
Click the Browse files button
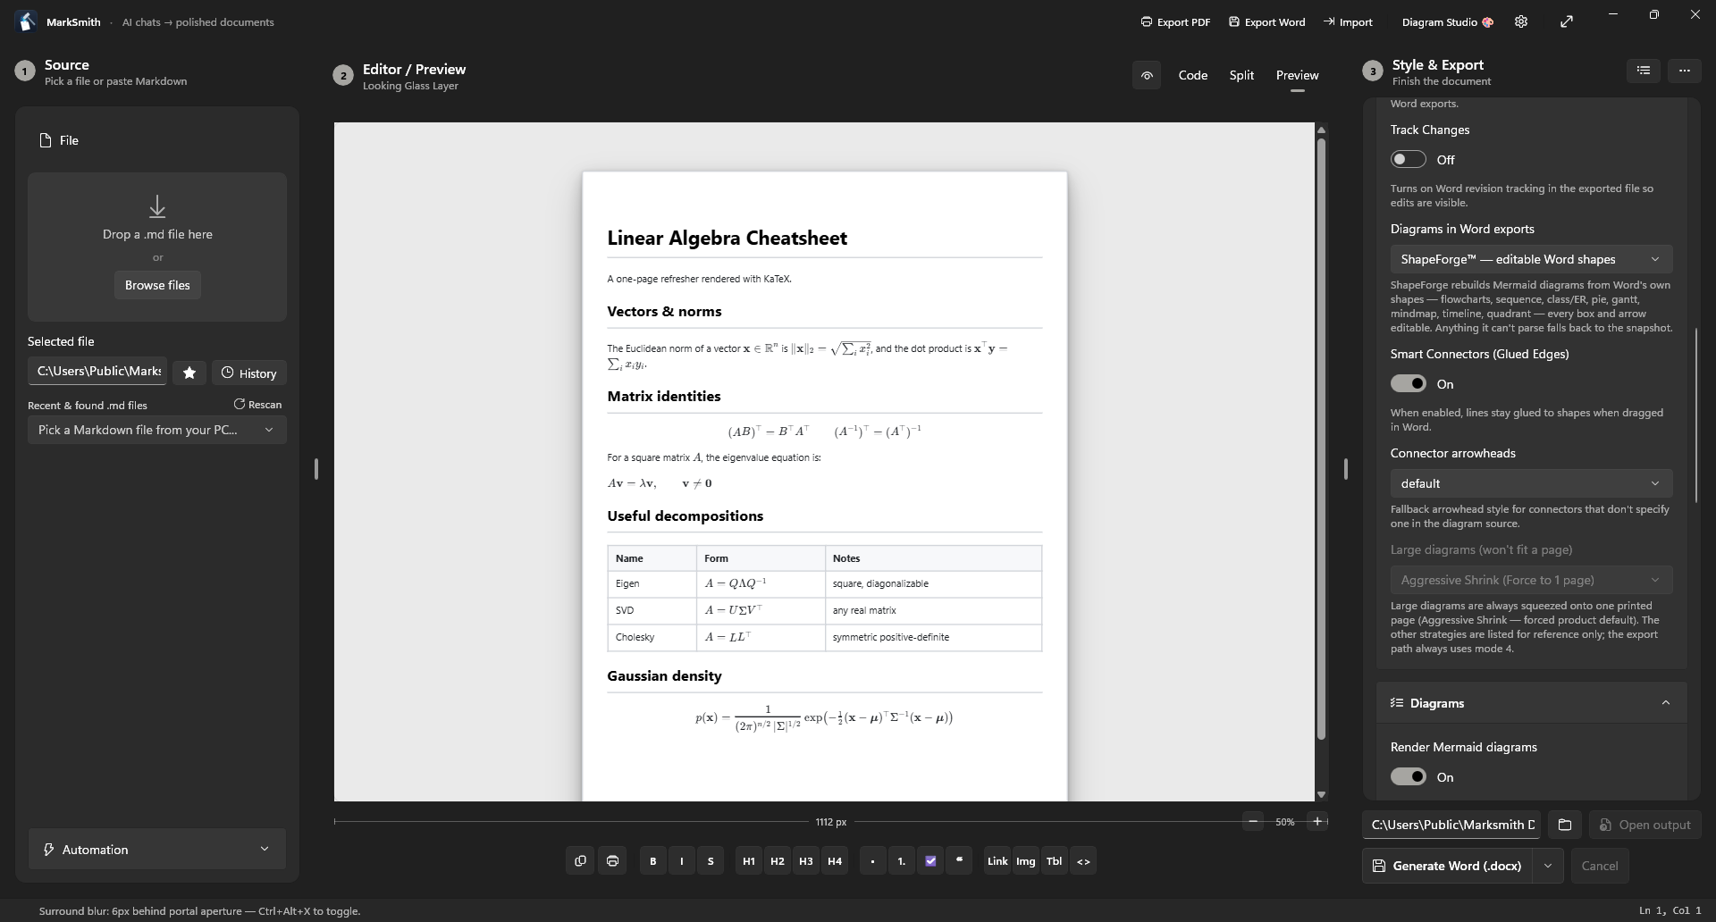point(157,285)
